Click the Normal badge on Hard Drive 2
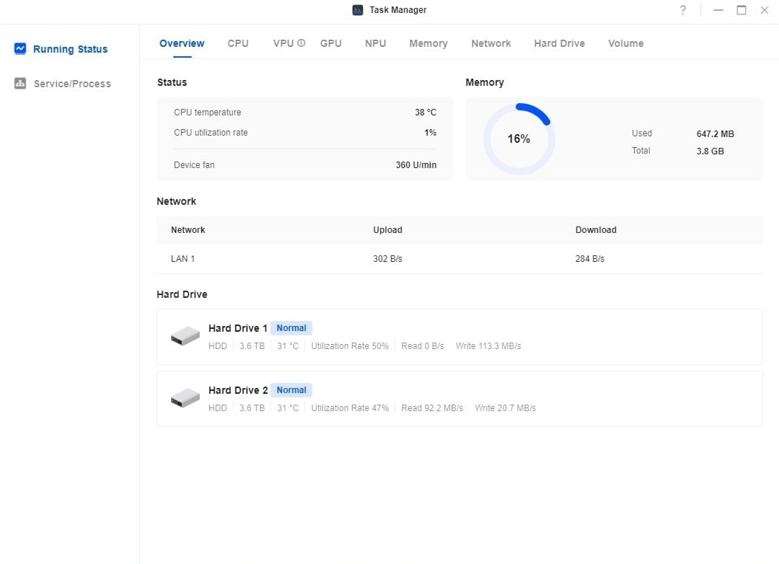This screenshot has width=779, height=564. [x=291, y=390]
